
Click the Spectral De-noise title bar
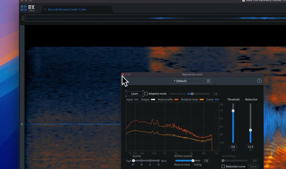click(192, 74)
